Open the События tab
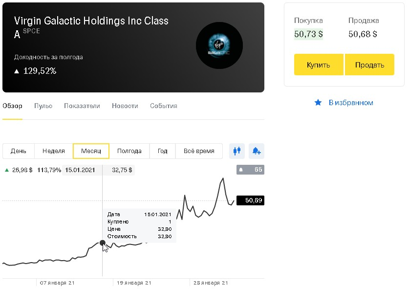 tap(164, 106)
